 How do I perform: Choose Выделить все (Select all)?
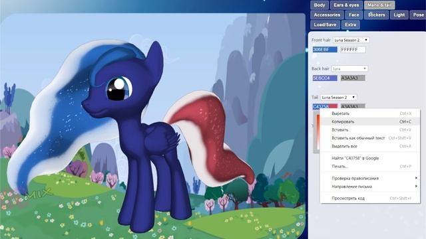pos(370,146)
